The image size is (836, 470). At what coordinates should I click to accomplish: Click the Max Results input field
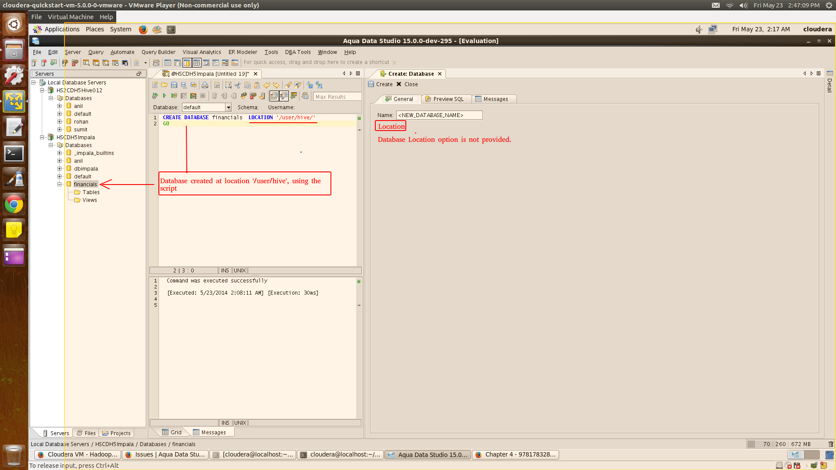click(x=337, y=97)
